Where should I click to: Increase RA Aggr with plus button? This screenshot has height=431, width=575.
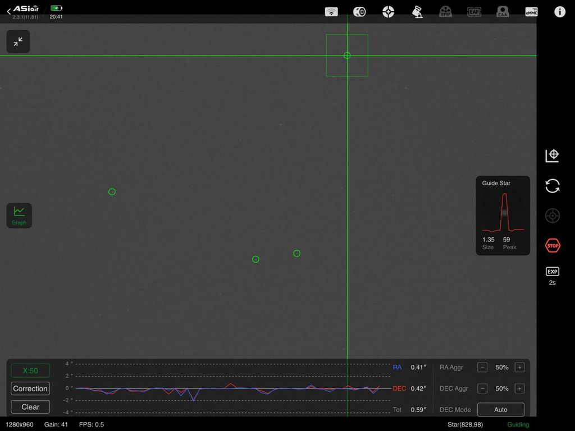click(519, 367)
